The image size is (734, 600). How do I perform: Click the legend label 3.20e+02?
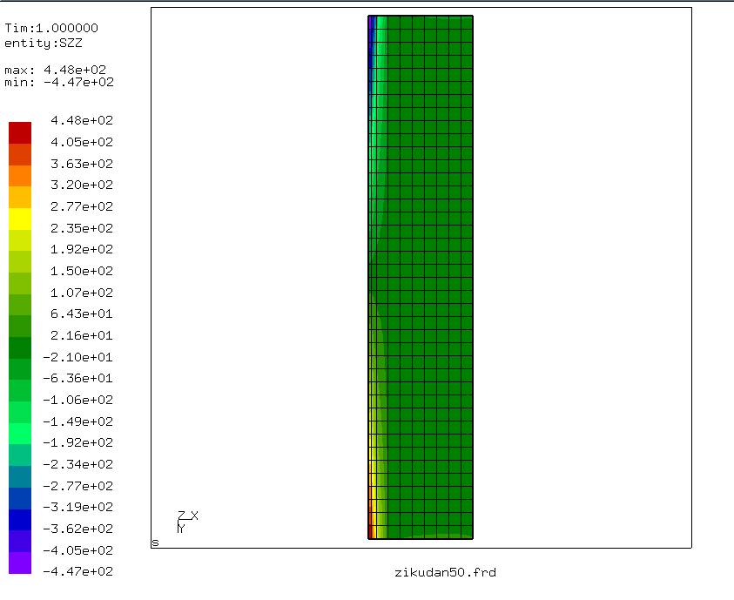pos(82,185)
